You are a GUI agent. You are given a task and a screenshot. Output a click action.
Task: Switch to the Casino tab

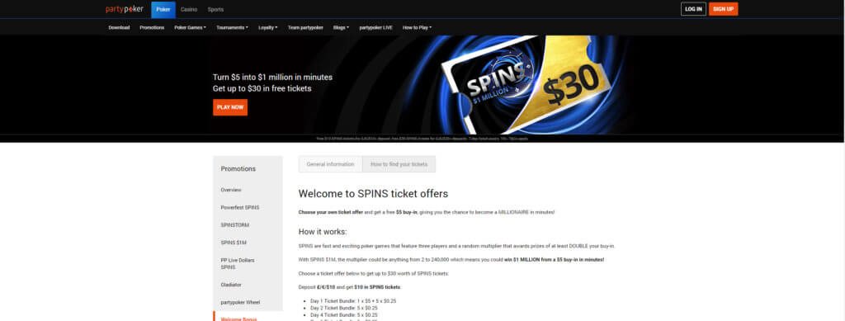(x=189, y=10)
